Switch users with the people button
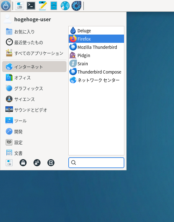This screenshot has height=222, width=174. pos(37,163)
